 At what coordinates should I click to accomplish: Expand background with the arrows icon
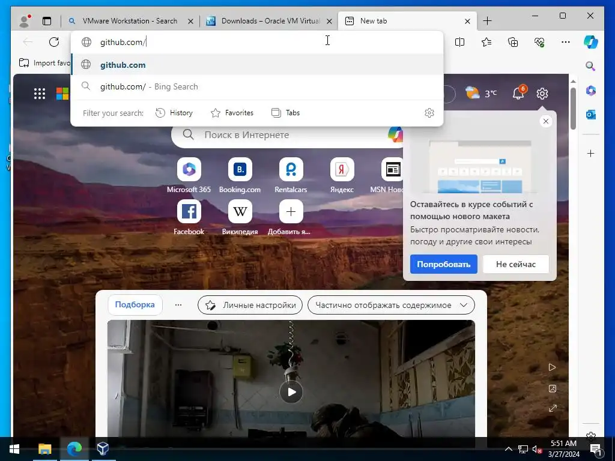(553, 408)
